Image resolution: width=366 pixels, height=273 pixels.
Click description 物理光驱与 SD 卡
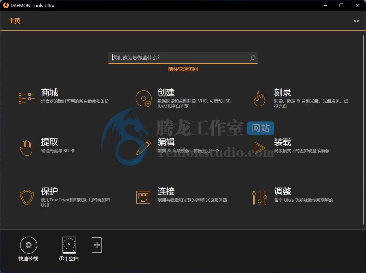[58, 151]
